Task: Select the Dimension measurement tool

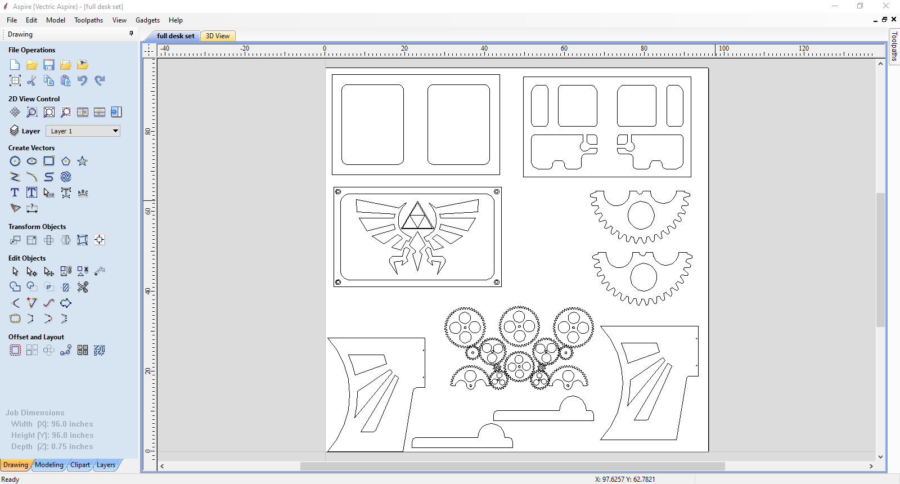Action: pos(32,208)
